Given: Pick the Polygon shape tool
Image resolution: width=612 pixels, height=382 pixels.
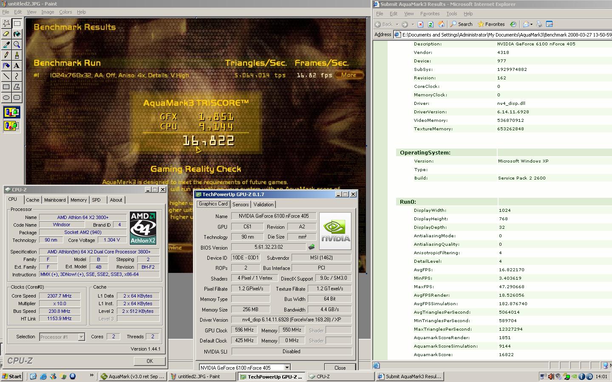Looking at the screenshot, I should 17,87.
